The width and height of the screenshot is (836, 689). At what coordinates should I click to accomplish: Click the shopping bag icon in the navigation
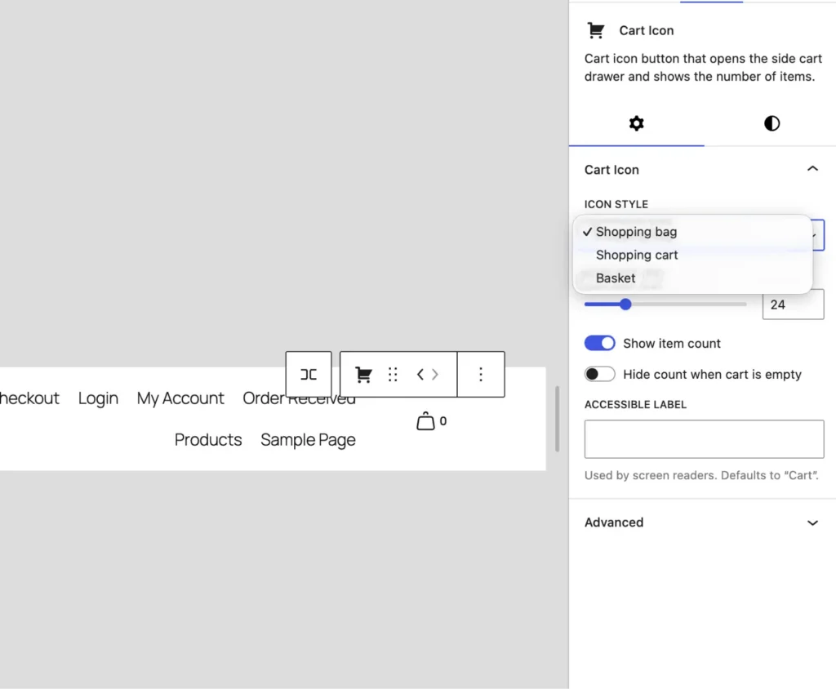coord(425,420)
